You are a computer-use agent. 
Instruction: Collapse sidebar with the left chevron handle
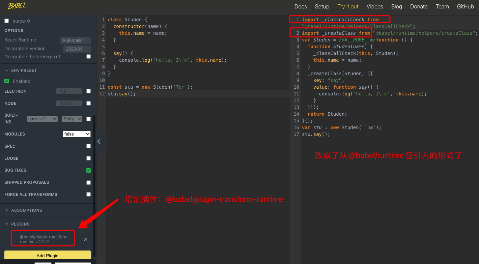[x=99, y=141]
